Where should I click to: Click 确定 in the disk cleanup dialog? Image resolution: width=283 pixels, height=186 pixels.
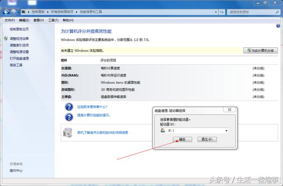(183, 139)
